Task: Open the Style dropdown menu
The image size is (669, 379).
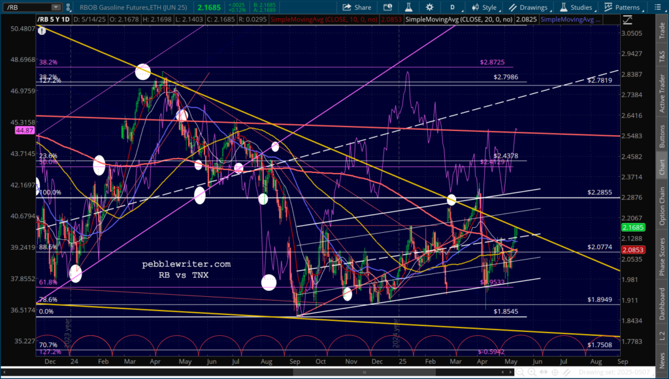Action: pyautogui.click(x=485, y=7)
